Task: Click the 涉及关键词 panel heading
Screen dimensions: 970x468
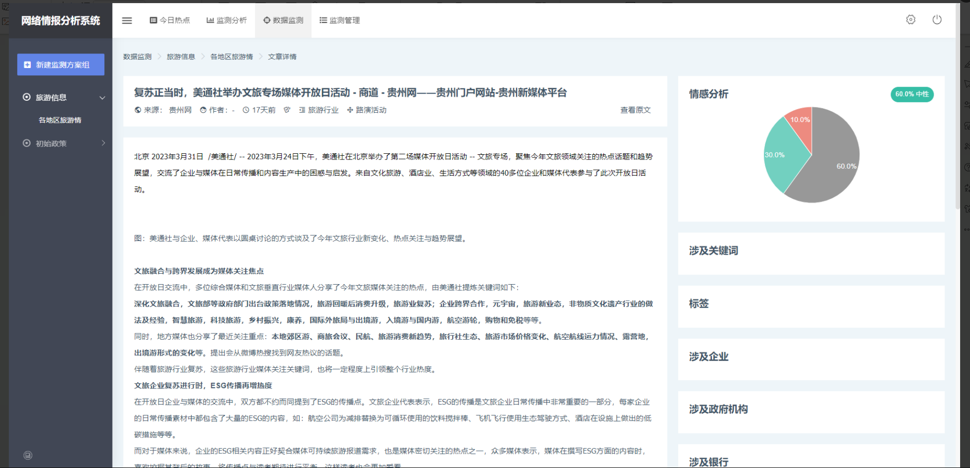Action: click(x=713, y=251)
